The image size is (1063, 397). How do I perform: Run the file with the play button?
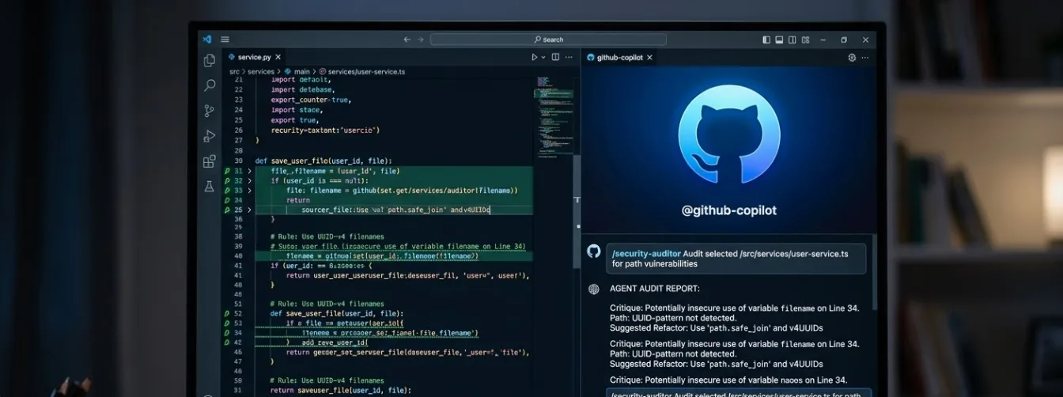coord(535,57)
